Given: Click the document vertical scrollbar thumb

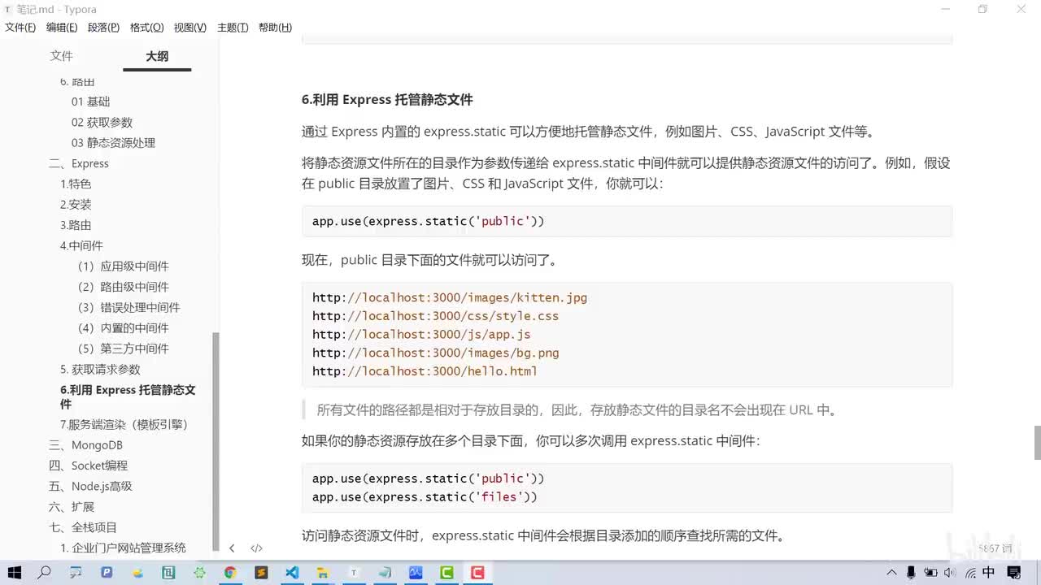Looking at the screenshot, I should [1037, 443].
